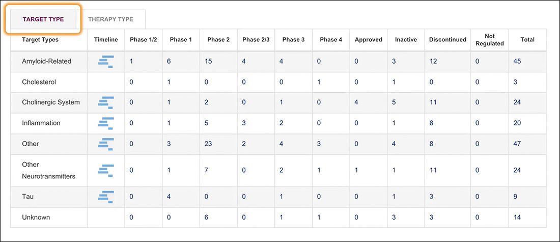Click the Tau timeline icon
Screen dimensions: 560x242
tap(106, 197)
